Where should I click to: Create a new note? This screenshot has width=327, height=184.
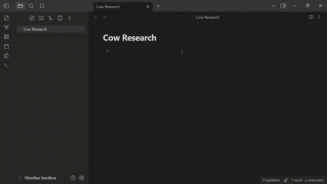pyautogui.click(x=32, y=18)
